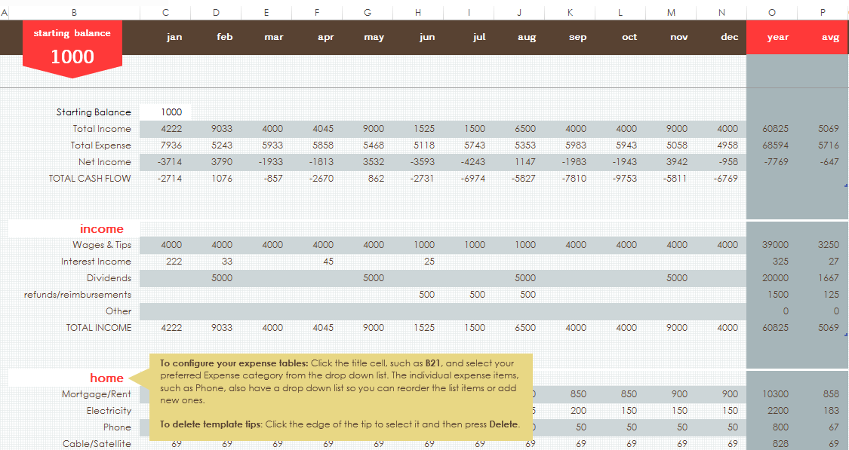Select refunds/reimbursements cell for jul

(x=477, y=295)
